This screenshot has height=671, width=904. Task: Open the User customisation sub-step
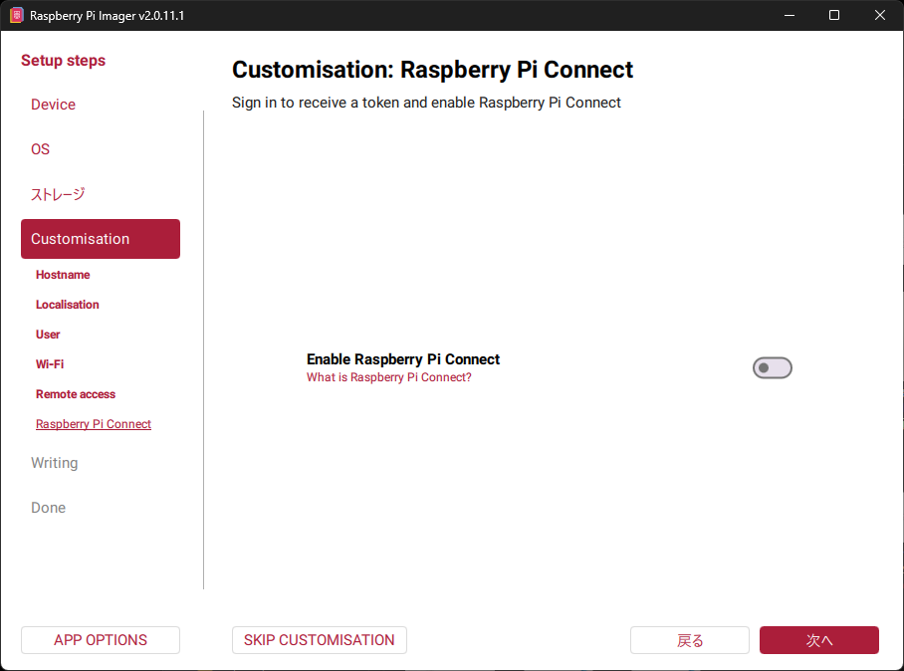pyautogui.click(x=48, y=335)
